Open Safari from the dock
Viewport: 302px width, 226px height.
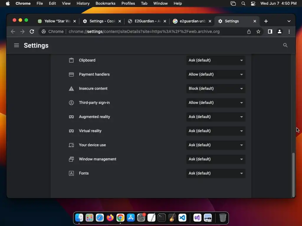click(x=100, y=218)
